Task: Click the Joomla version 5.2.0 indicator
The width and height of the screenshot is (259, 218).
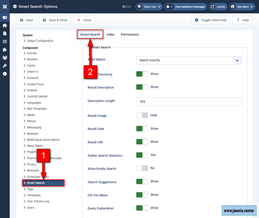Action: point(126,7)
